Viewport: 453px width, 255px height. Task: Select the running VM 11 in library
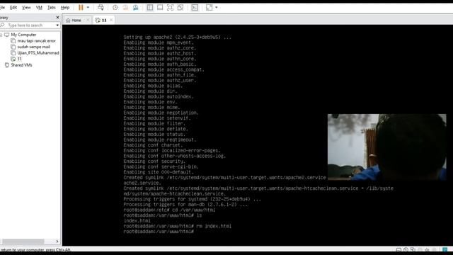point(19,59)
